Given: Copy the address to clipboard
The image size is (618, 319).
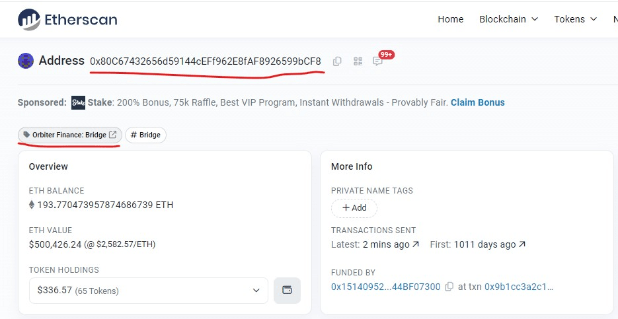Looking at the screenshot, I should coord(337,61).
